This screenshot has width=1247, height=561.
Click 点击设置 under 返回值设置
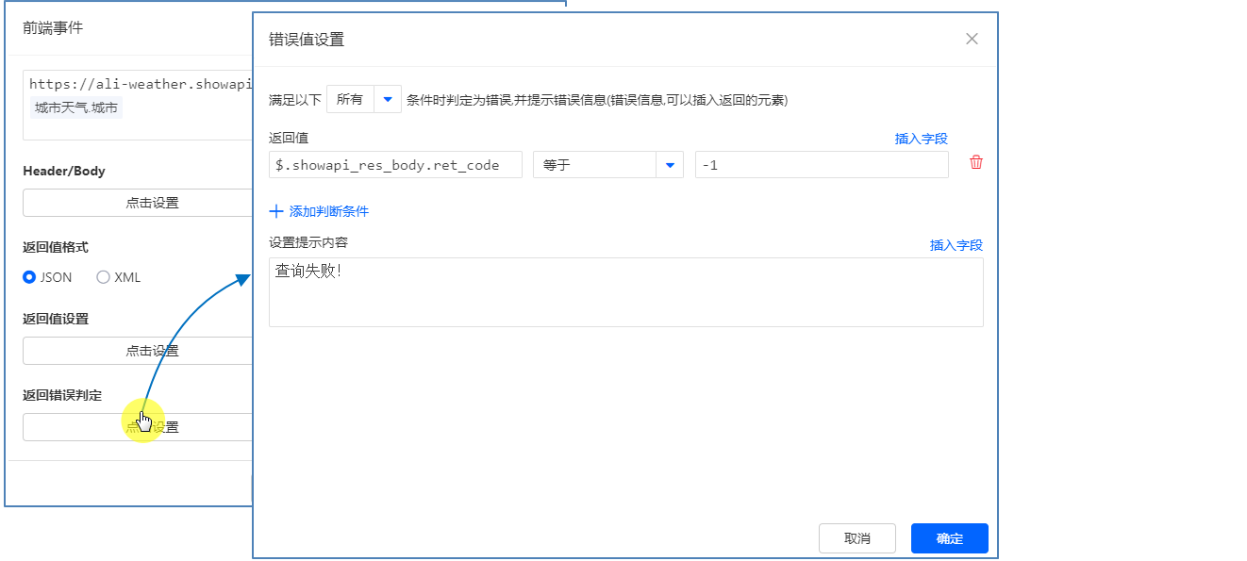(138, 351)
